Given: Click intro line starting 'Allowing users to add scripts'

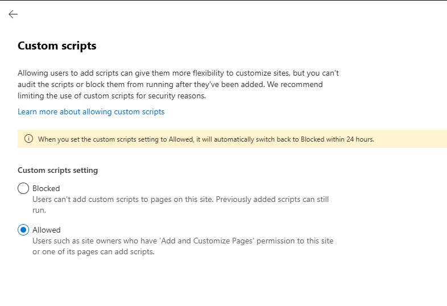Looking at the screenshot, I should 178,73.
